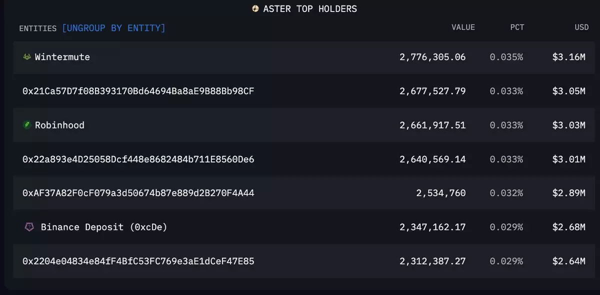Sort holders by VALUE column header
The width and height of the screenshot is (600, 295).
[x=463, y=27]
